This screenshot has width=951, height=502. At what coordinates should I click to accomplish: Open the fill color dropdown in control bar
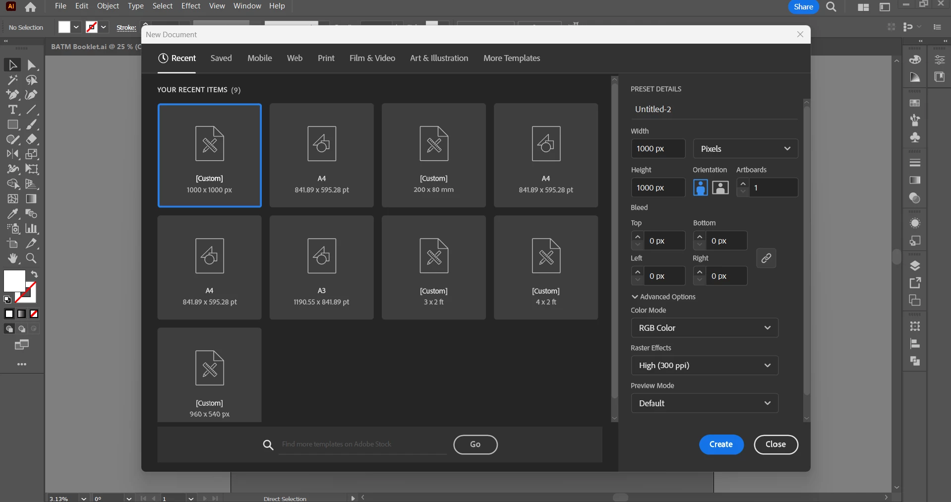76,27
